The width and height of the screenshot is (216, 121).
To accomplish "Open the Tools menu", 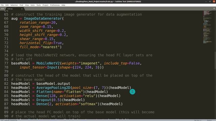I will coord(38,5).
